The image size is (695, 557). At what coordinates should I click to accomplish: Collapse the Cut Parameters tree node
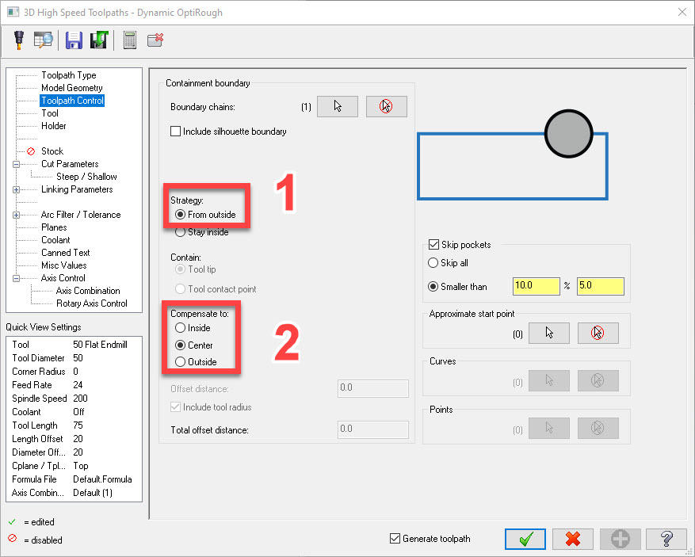(17, 164)
